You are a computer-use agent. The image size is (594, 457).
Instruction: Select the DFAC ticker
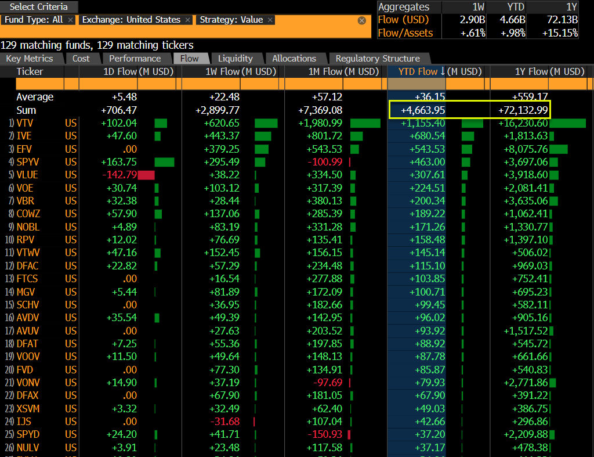coord(27,266)
